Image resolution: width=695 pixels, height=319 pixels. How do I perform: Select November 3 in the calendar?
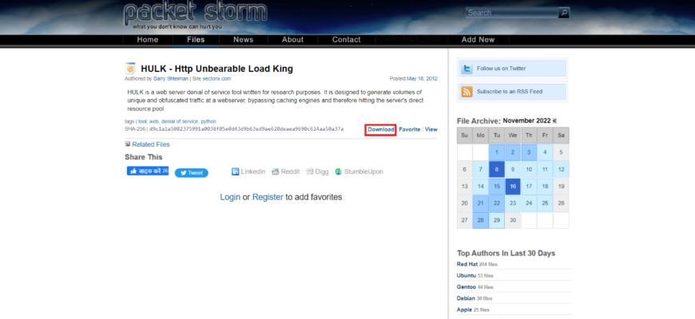[529, 152]
